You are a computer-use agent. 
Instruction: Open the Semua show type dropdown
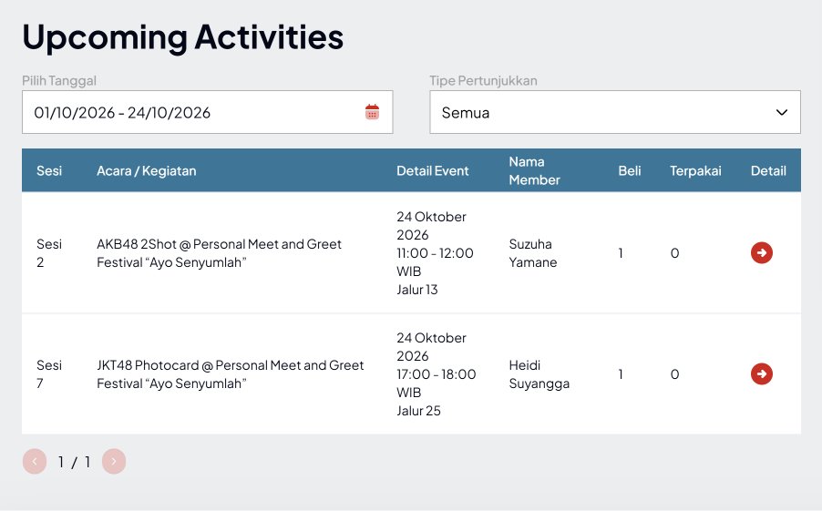(615, 112)
